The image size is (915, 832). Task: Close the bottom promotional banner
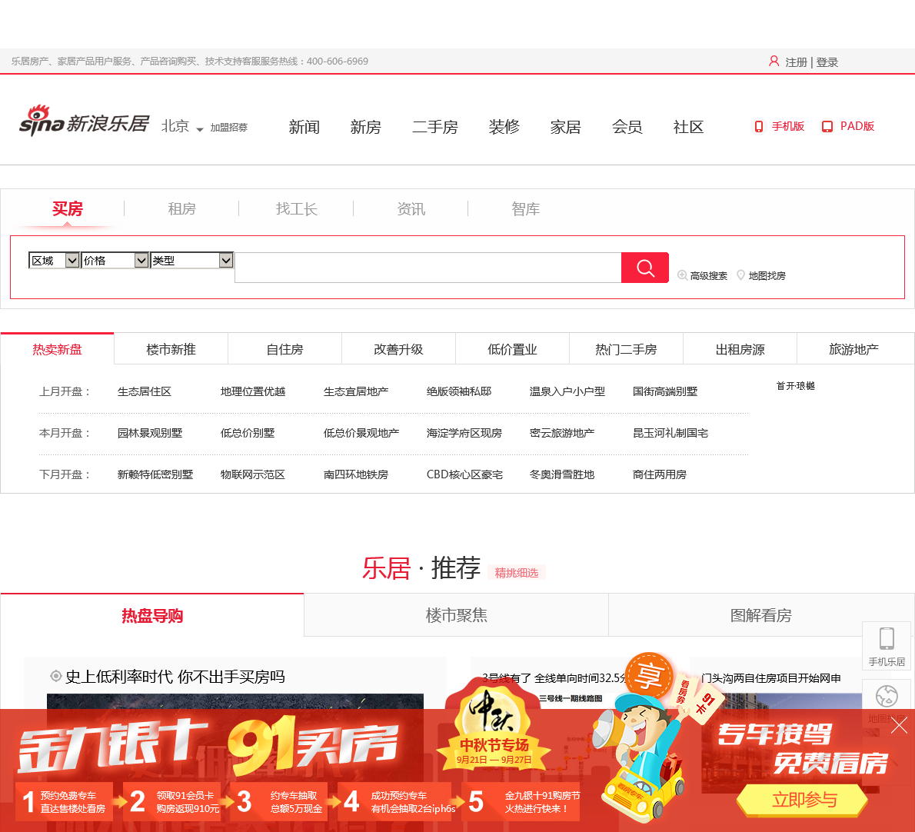coord(900,726)
